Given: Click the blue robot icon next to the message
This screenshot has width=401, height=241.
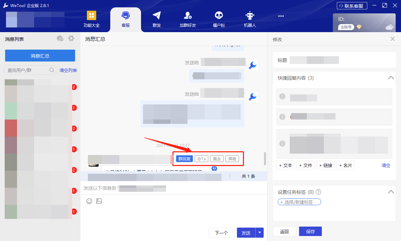Looking at the screenshot, I should [215, 168].
